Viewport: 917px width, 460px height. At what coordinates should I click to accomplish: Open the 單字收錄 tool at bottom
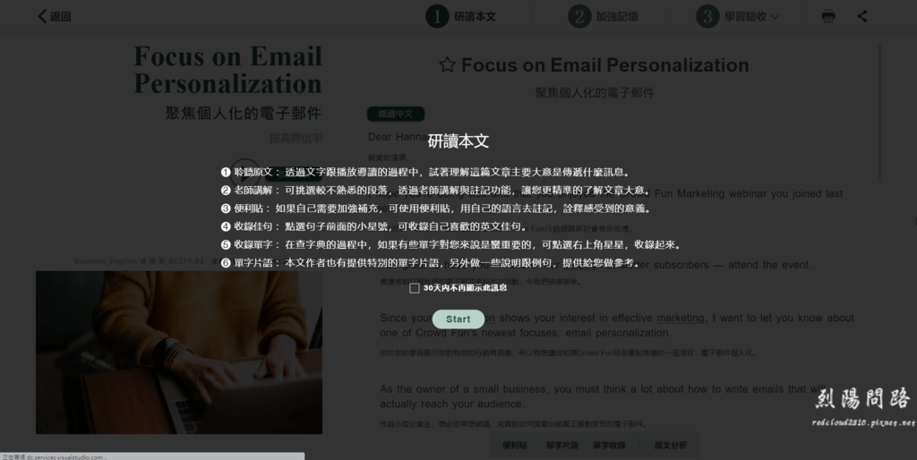tap(609, 446)
